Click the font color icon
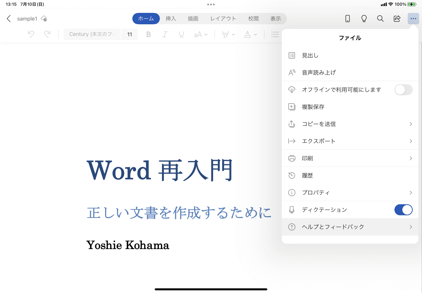Image resolution: width=422 pixels, height=293 pixels. (x=247, y=34)
